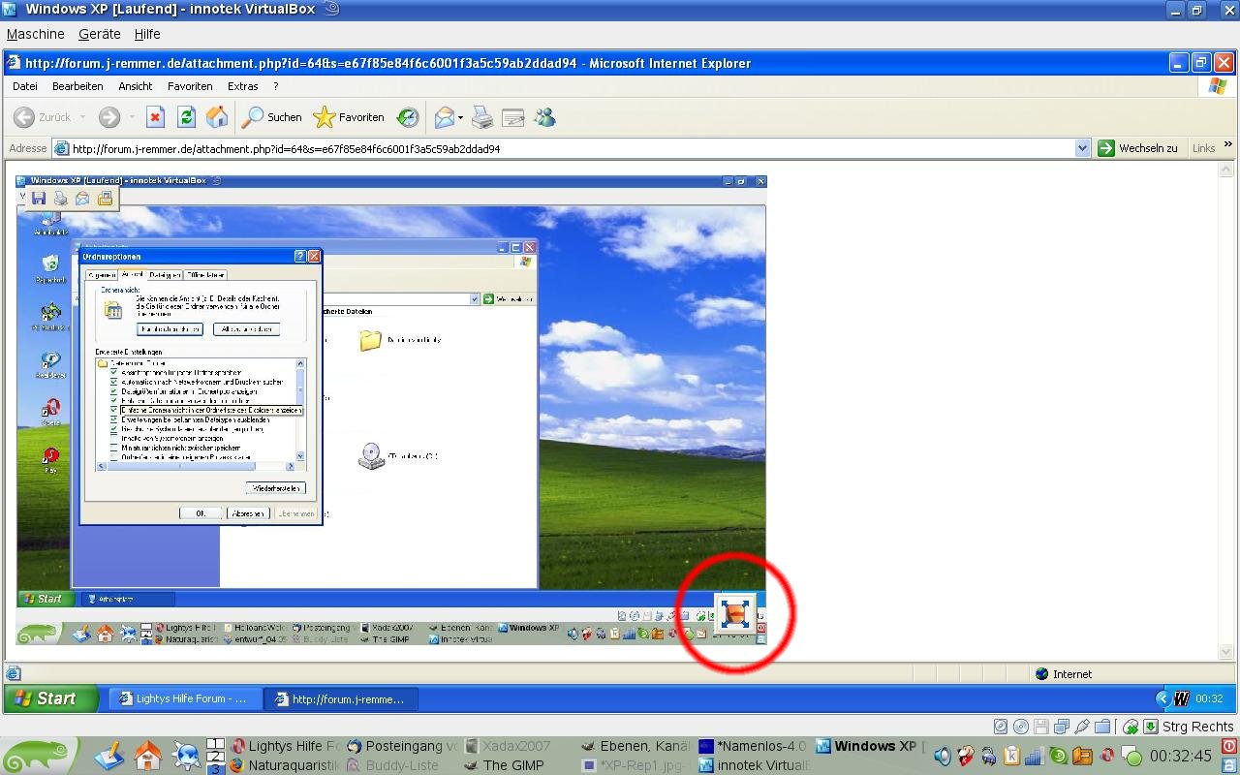This screenshot has width=1240, height=775.
Task: Click the VirtualBox CD drive status icon
Action: click(x=1021, y=727)
